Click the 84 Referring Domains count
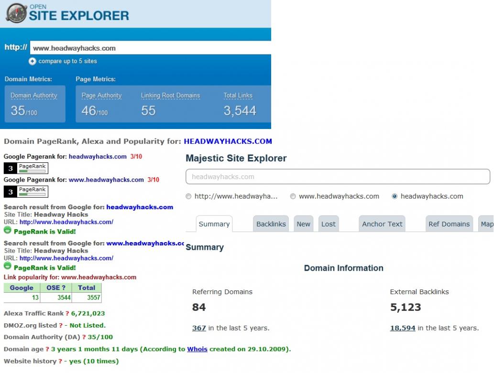This screenshot has width=494, height=373. tap(199, 307)
